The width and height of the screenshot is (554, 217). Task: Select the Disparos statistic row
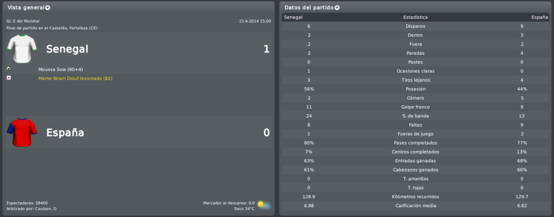415,26
